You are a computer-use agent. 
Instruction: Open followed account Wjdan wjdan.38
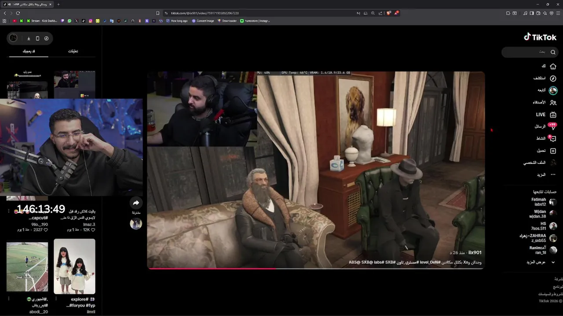click(543, 214)
